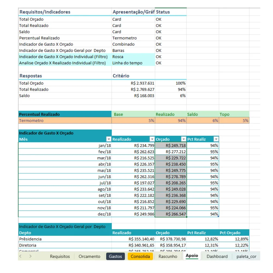Image resolution: width=273 pixels, height=273 pixels.
Task: Click the previous sheet navigation arrow
Action: [x=20, y=256]
